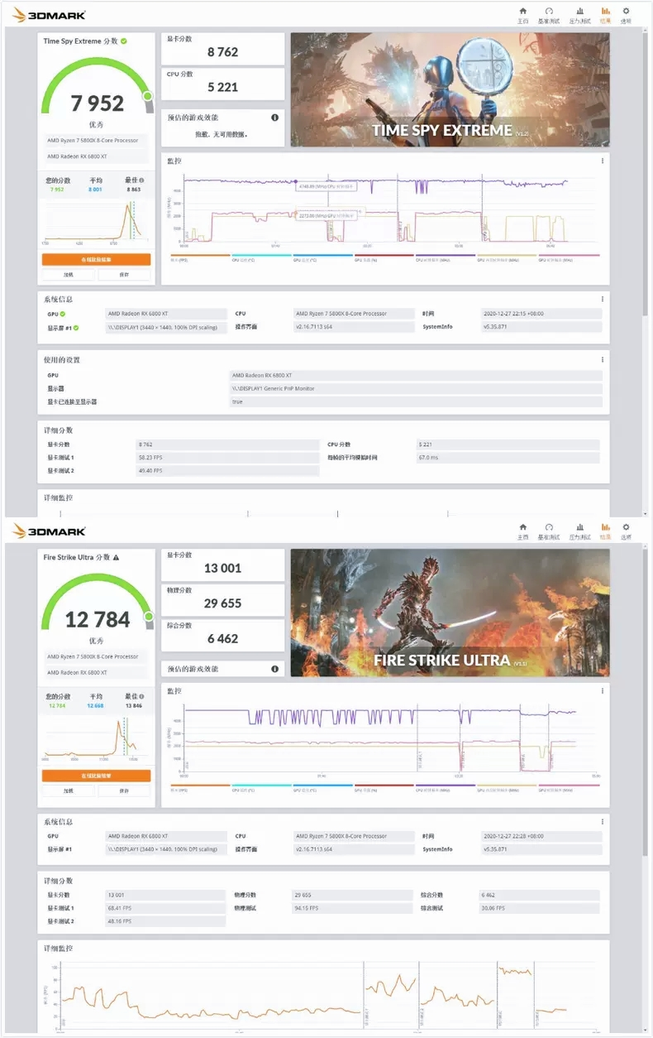
Task: Click the FIRE STRIKE ULTRA banner image
Action: coord(450,613)
